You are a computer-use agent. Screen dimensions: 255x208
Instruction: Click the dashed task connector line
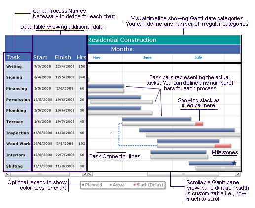119,135
